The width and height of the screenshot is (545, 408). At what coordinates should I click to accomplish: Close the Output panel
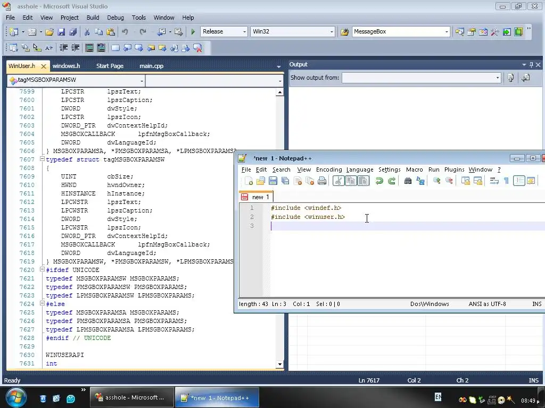click(538, 64)
